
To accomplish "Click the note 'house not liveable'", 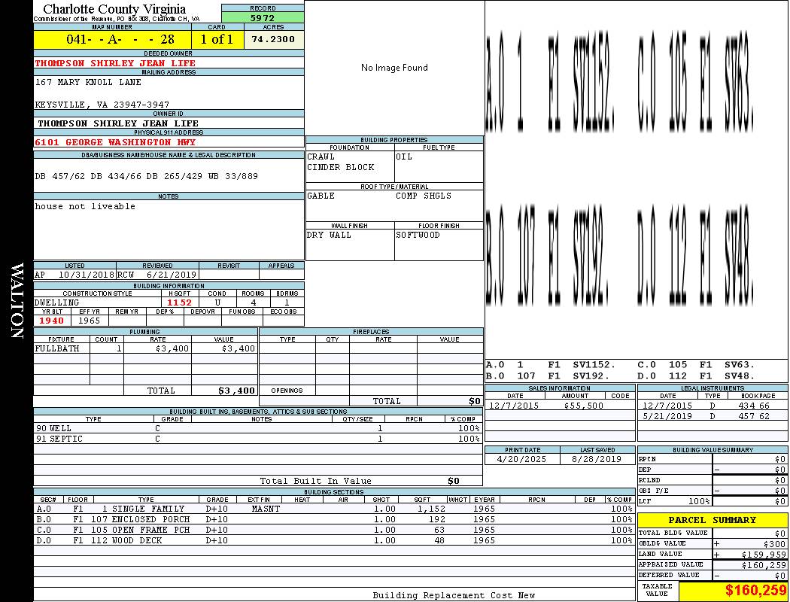I will 84,206.
